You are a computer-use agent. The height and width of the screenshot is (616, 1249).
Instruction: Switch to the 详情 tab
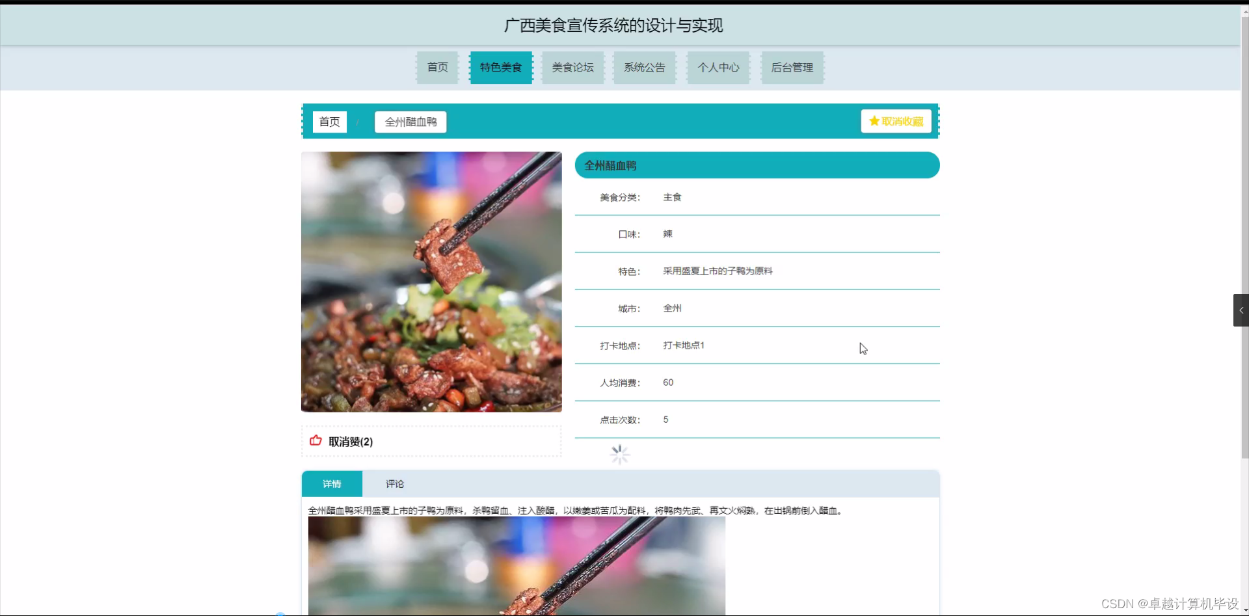pos(332,483)
